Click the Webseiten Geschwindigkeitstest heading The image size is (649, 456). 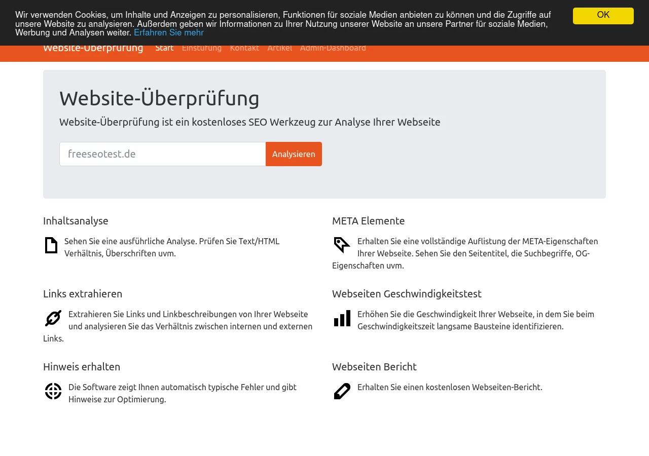click(x=407, y=294)
